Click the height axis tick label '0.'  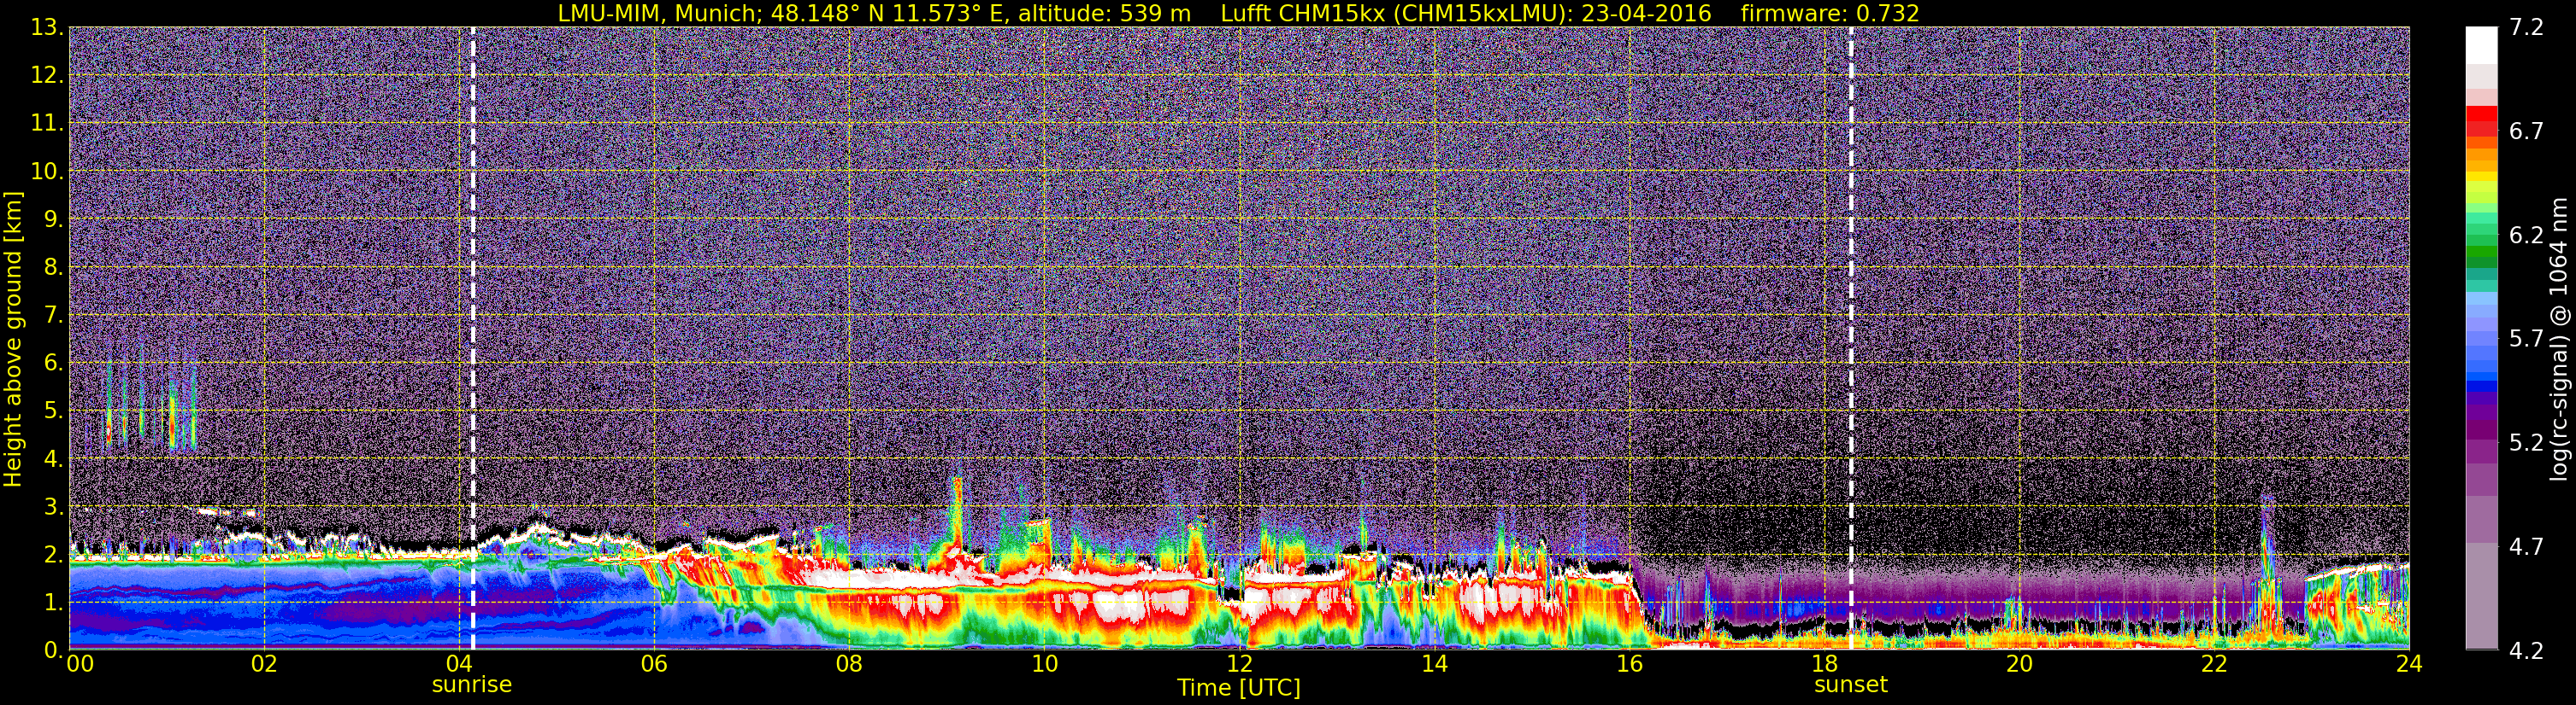point(53,649)
